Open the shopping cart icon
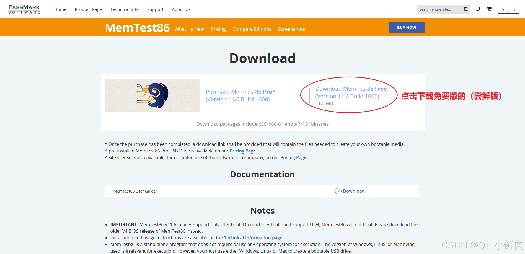The height and width of the screenshot is (254, 525). click(489, 9)
